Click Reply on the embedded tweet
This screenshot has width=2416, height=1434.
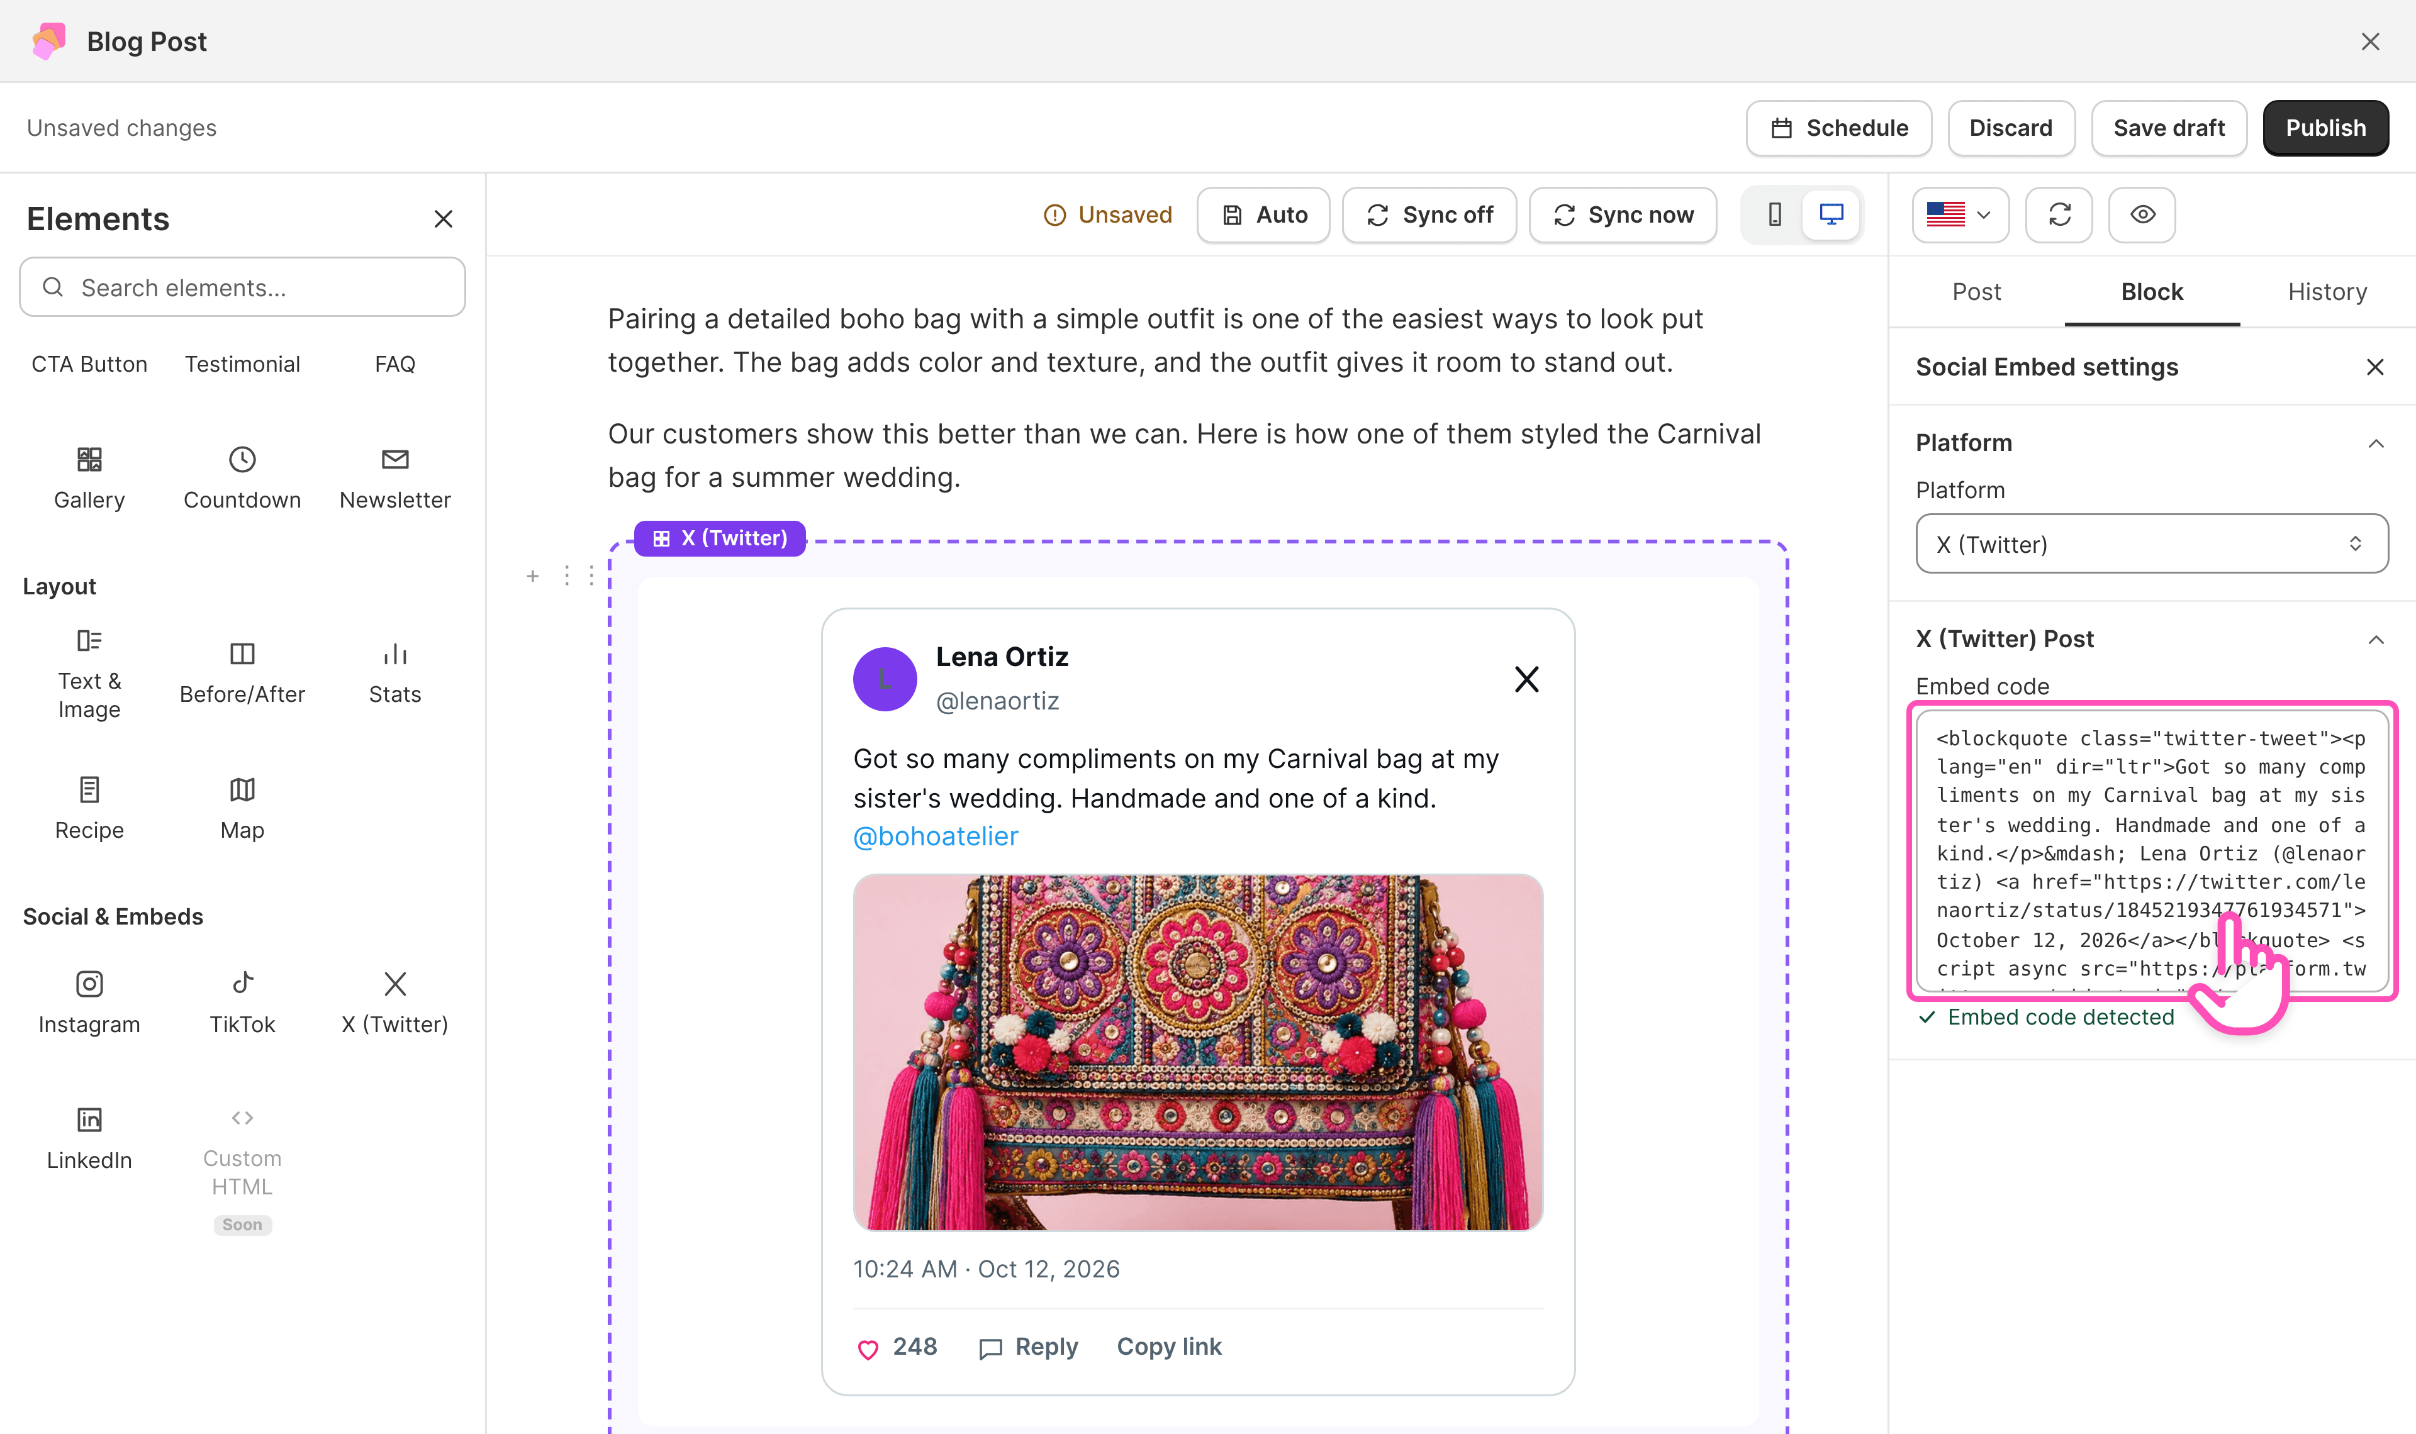pyautogui.click(x=1028, y=1347)
